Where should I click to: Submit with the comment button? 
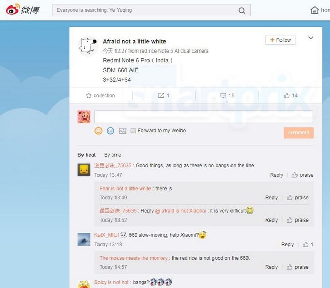click(x=299, y=132)
